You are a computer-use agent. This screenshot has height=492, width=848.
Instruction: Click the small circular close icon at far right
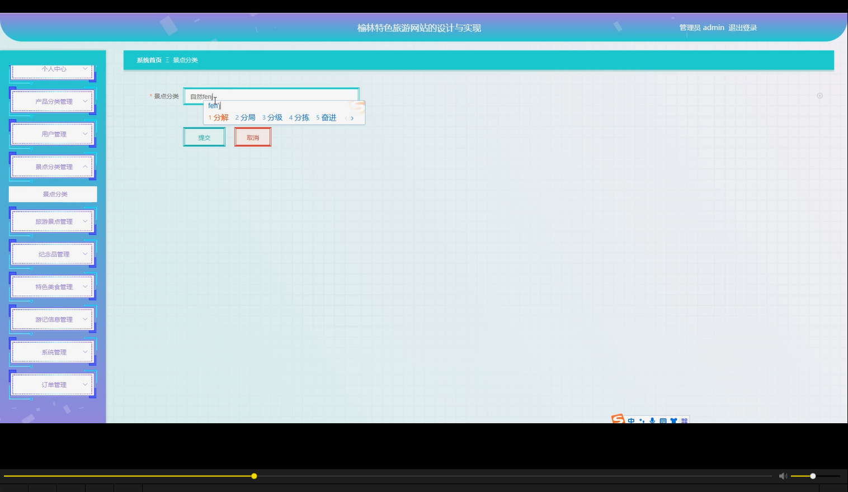point(819,96)
